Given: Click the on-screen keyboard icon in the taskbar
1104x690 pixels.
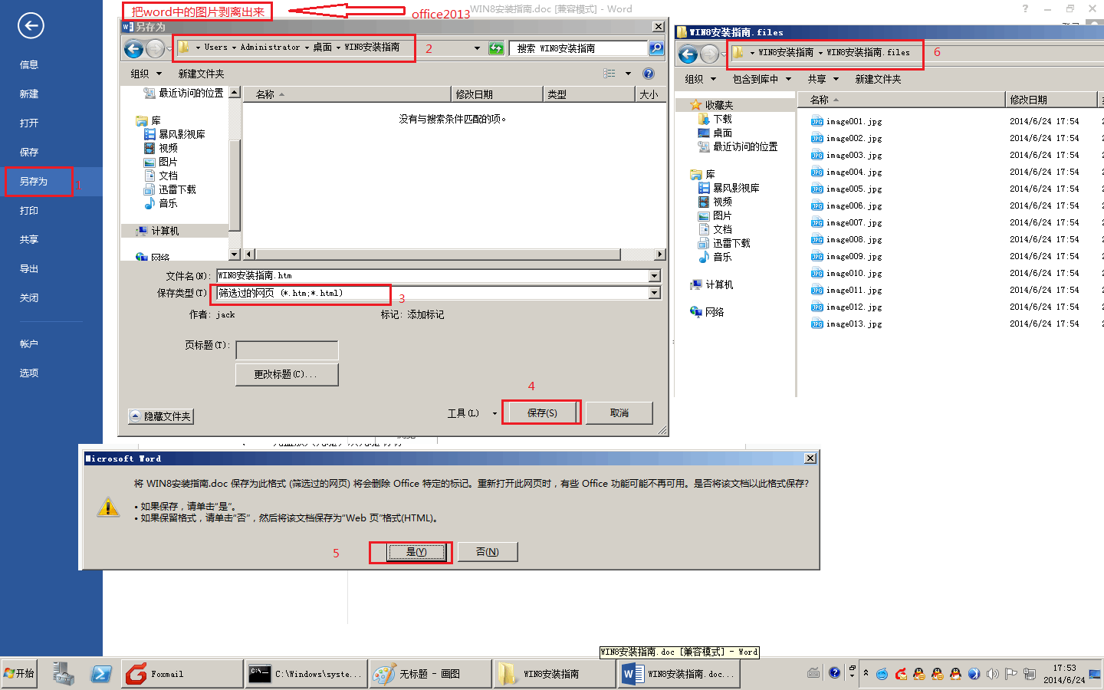Looking at the screenshot, I should point(814,673).
